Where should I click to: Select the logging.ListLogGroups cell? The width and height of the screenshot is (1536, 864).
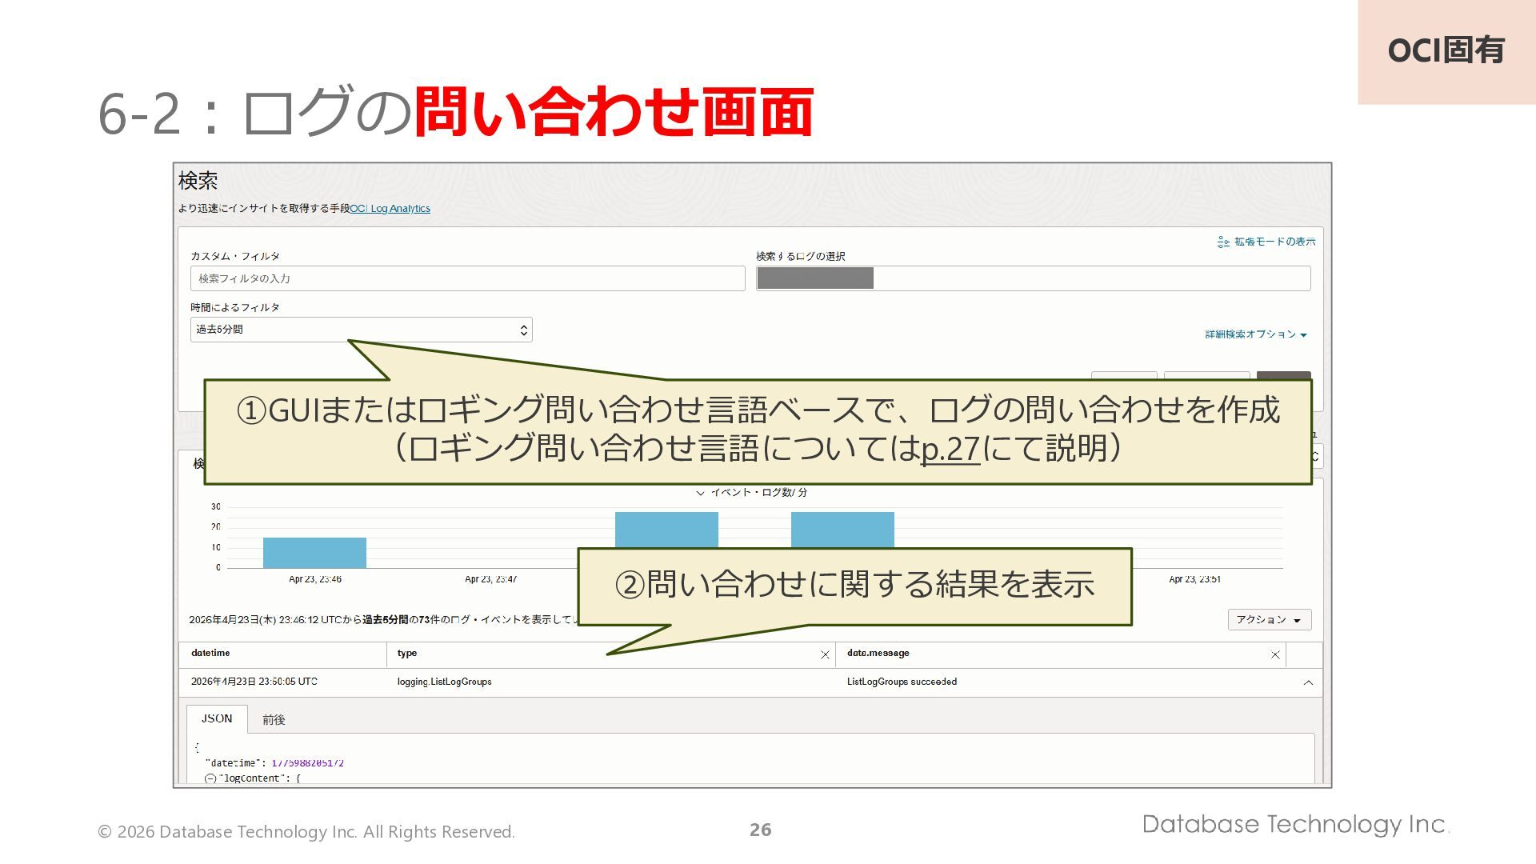point(444,682)
